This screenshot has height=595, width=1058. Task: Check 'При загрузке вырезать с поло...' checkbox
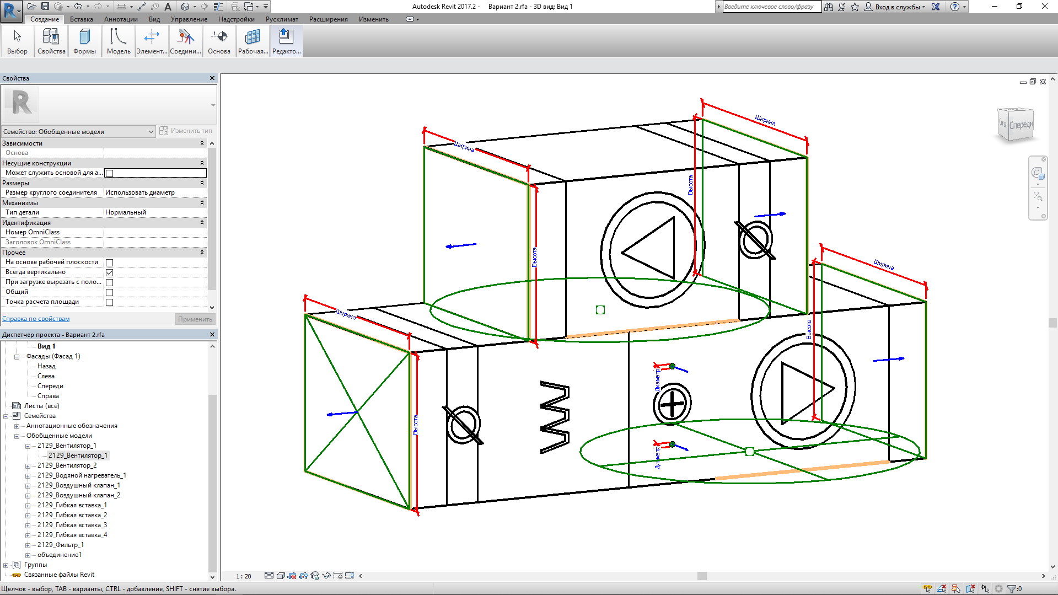[x=109, y=282]
